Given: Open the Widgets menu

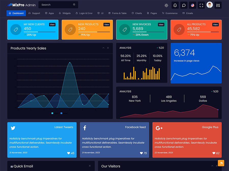Looking at the screenshot, I should pos(65,13).
